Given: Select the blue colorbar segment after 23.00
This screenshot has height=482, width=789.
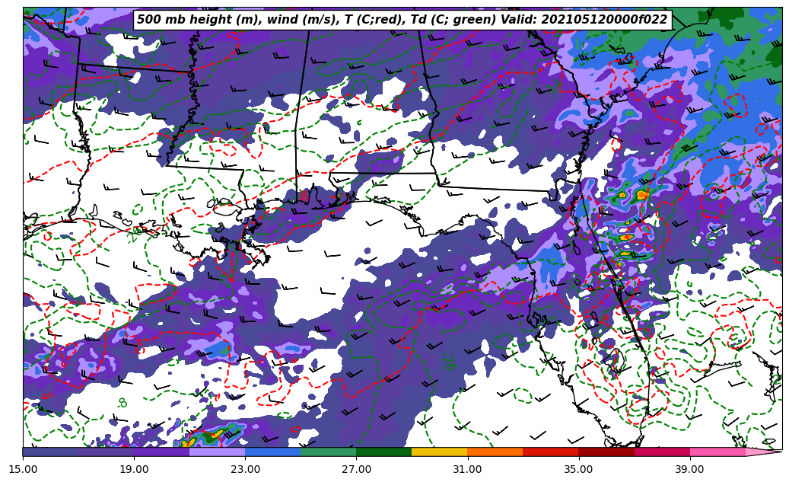Looking at the screenshot, I should click(x=272, y=452).
